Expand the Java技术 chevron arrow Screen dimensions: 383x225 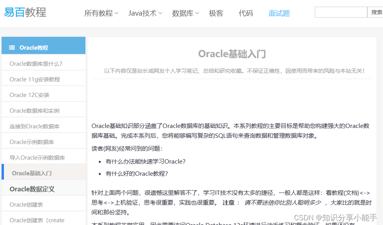[x=160, y=13]
